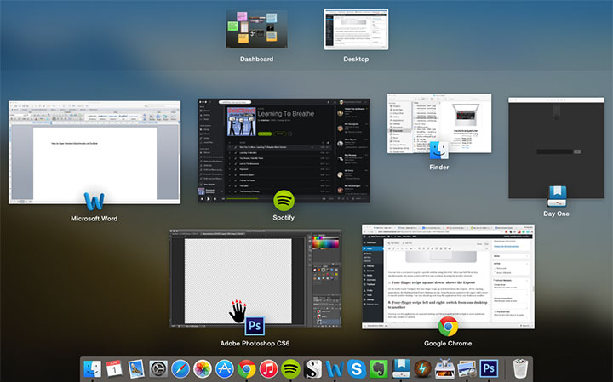This screenshot has height=382, width=613.
Task: Click the "Microsoft Word" label
Action: [x=95, y=219]
